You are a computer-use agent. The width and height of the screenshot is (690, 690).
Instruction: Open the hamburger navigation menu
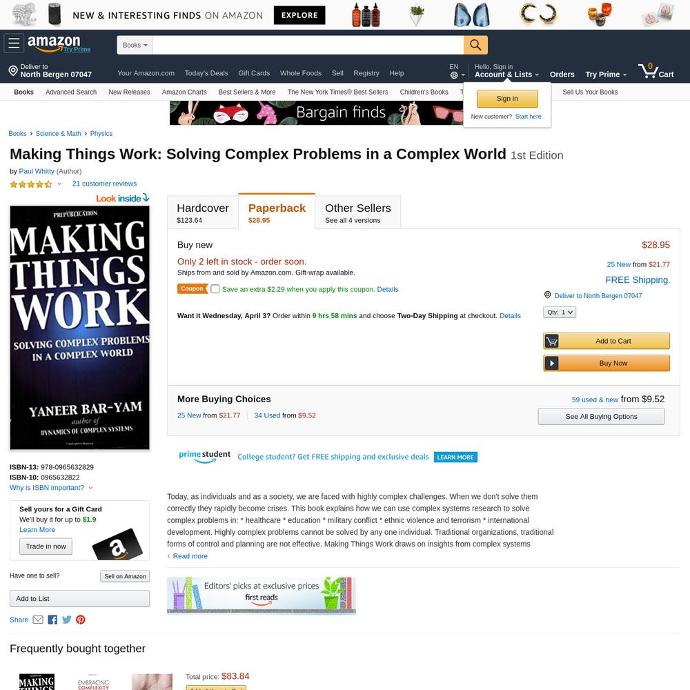14,43
